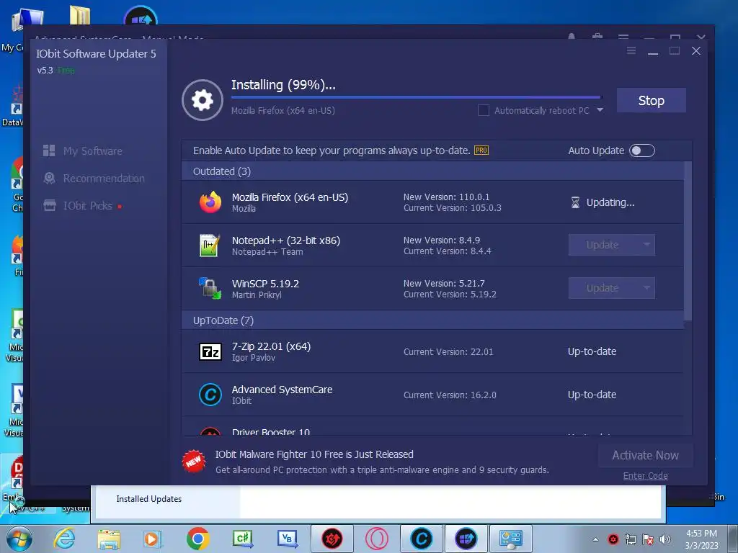Image resolution: width=738 pixels, height=553 pixels.
Task: Click the volume speaker tray icon
Action: point(665,539)
